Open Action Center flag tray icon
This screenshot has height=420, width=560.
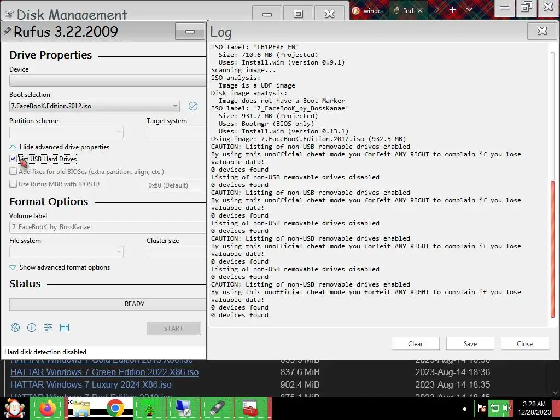tap(481, 408)
